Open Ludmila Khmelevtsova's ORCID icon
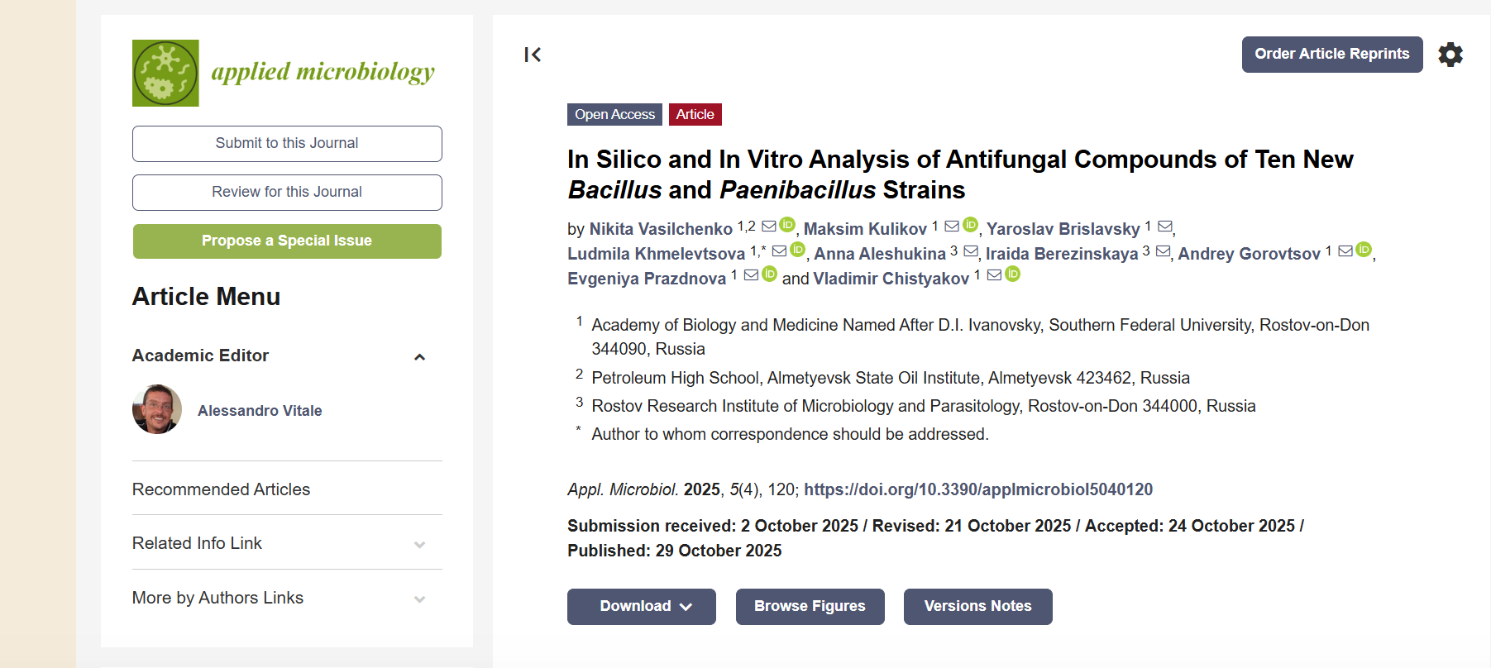This screenshot has width=1491, height=668. click(798, 250)
